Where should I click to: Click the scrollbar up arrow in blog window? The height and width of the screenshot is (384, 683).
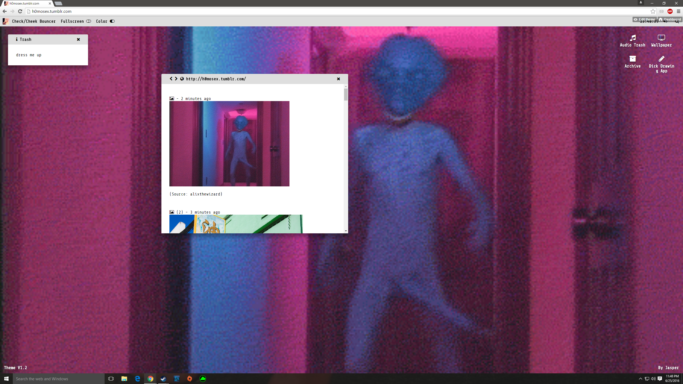click(x=346, y=86)
